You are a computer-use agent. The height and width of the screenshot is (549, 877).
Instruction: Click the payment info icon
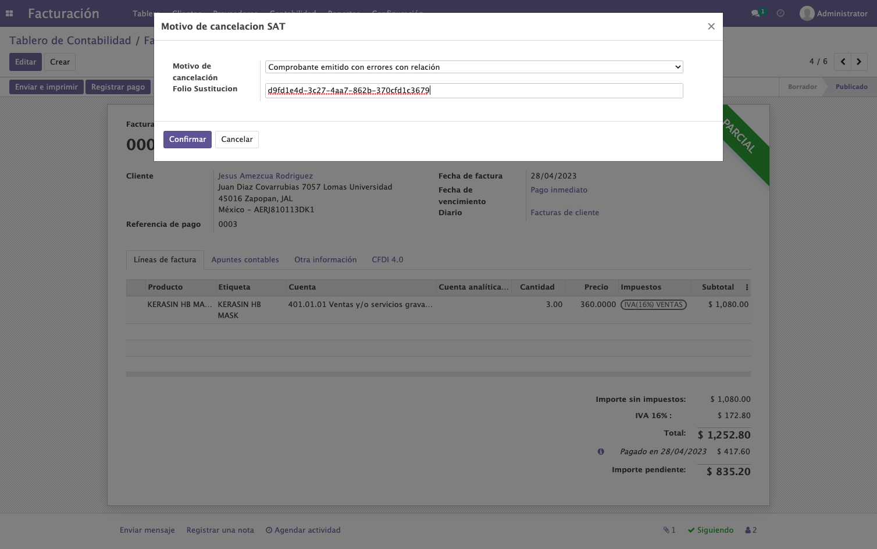(601, 451)
